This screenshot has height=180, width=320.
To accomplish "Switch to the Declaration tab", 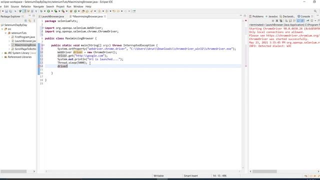I will pos(287,16).
